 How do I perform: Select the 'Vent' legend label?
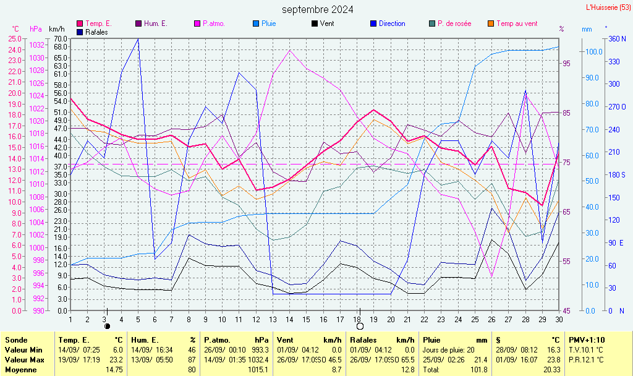point(327,24)
